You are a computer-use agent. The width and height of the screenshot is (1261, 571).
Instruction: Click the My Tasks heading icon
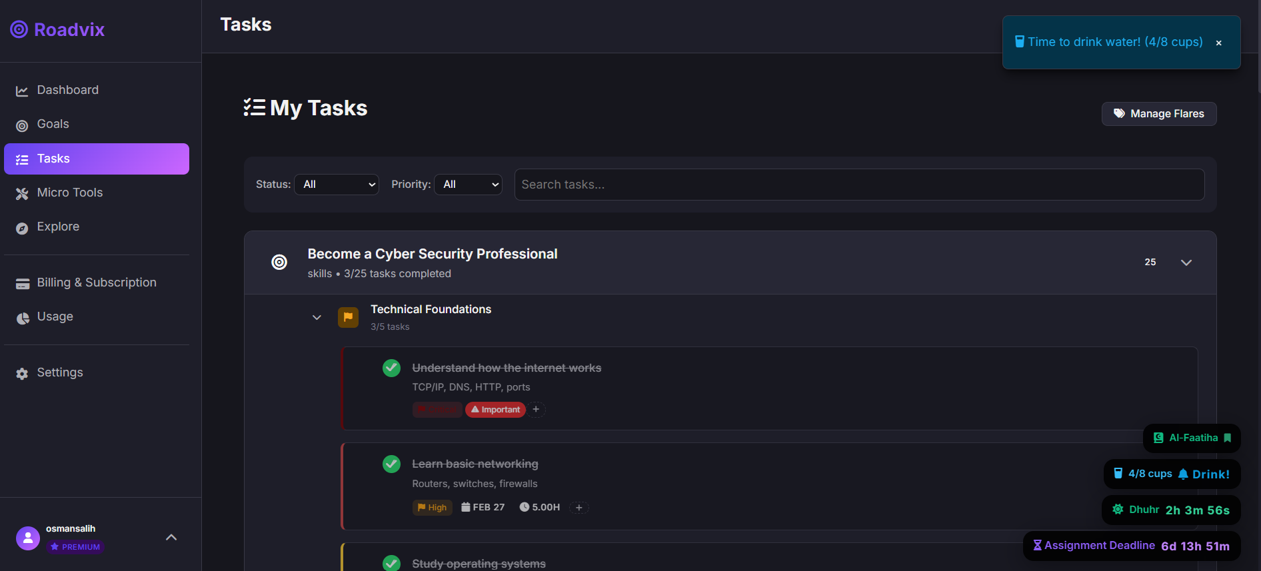pos(255,107)
